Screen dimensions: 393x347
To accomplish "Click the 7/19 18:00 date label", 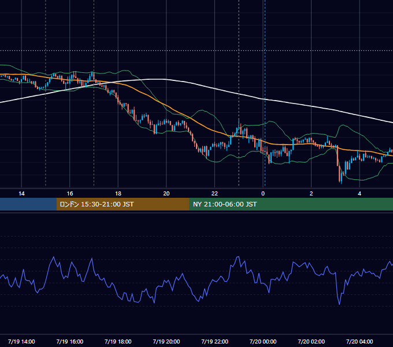I will click(x=118, y=341).
